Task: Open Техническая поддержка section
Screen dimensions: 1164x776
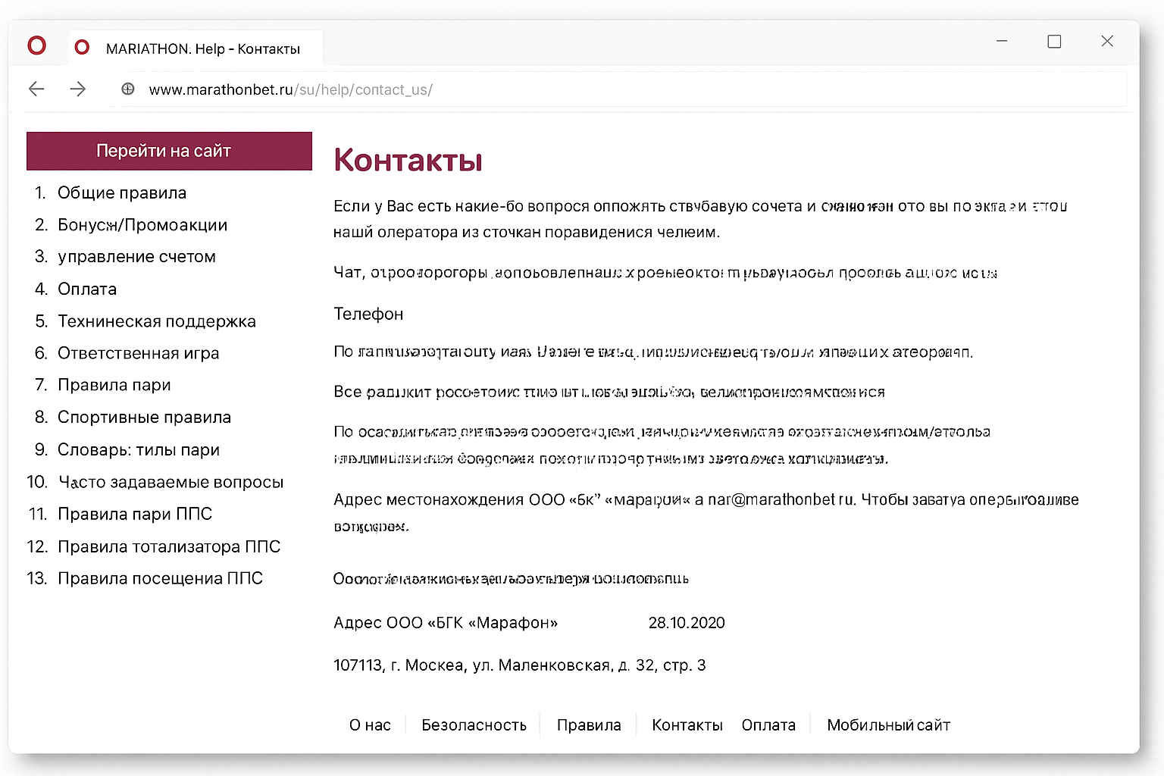Action: tap(157, 321)
